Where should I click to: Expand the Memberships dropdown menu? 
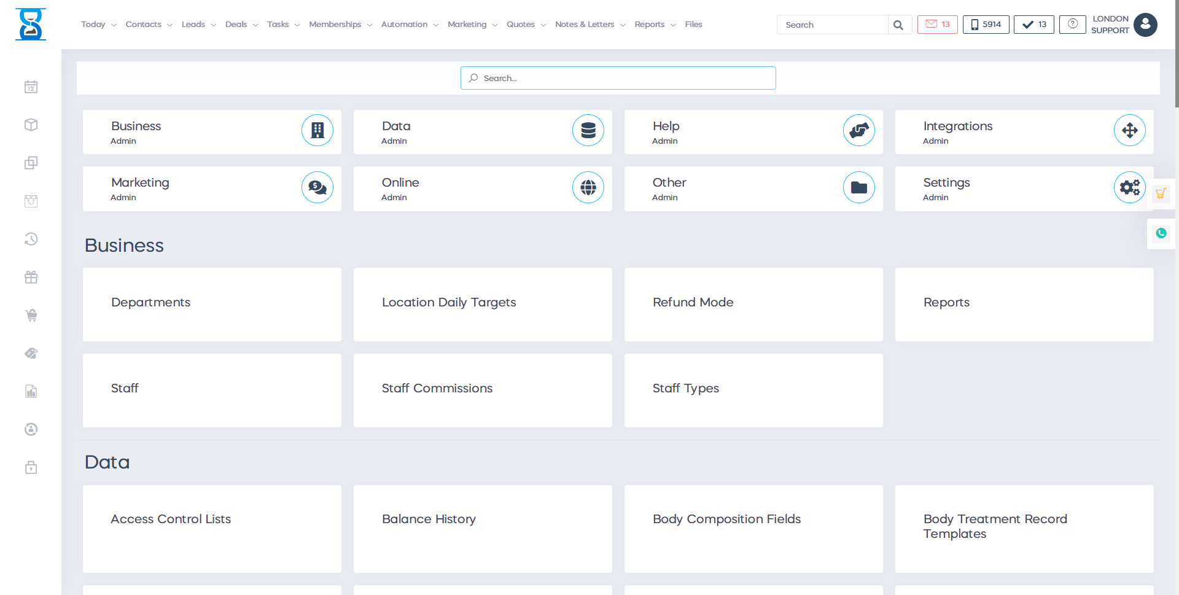[340, 25]
